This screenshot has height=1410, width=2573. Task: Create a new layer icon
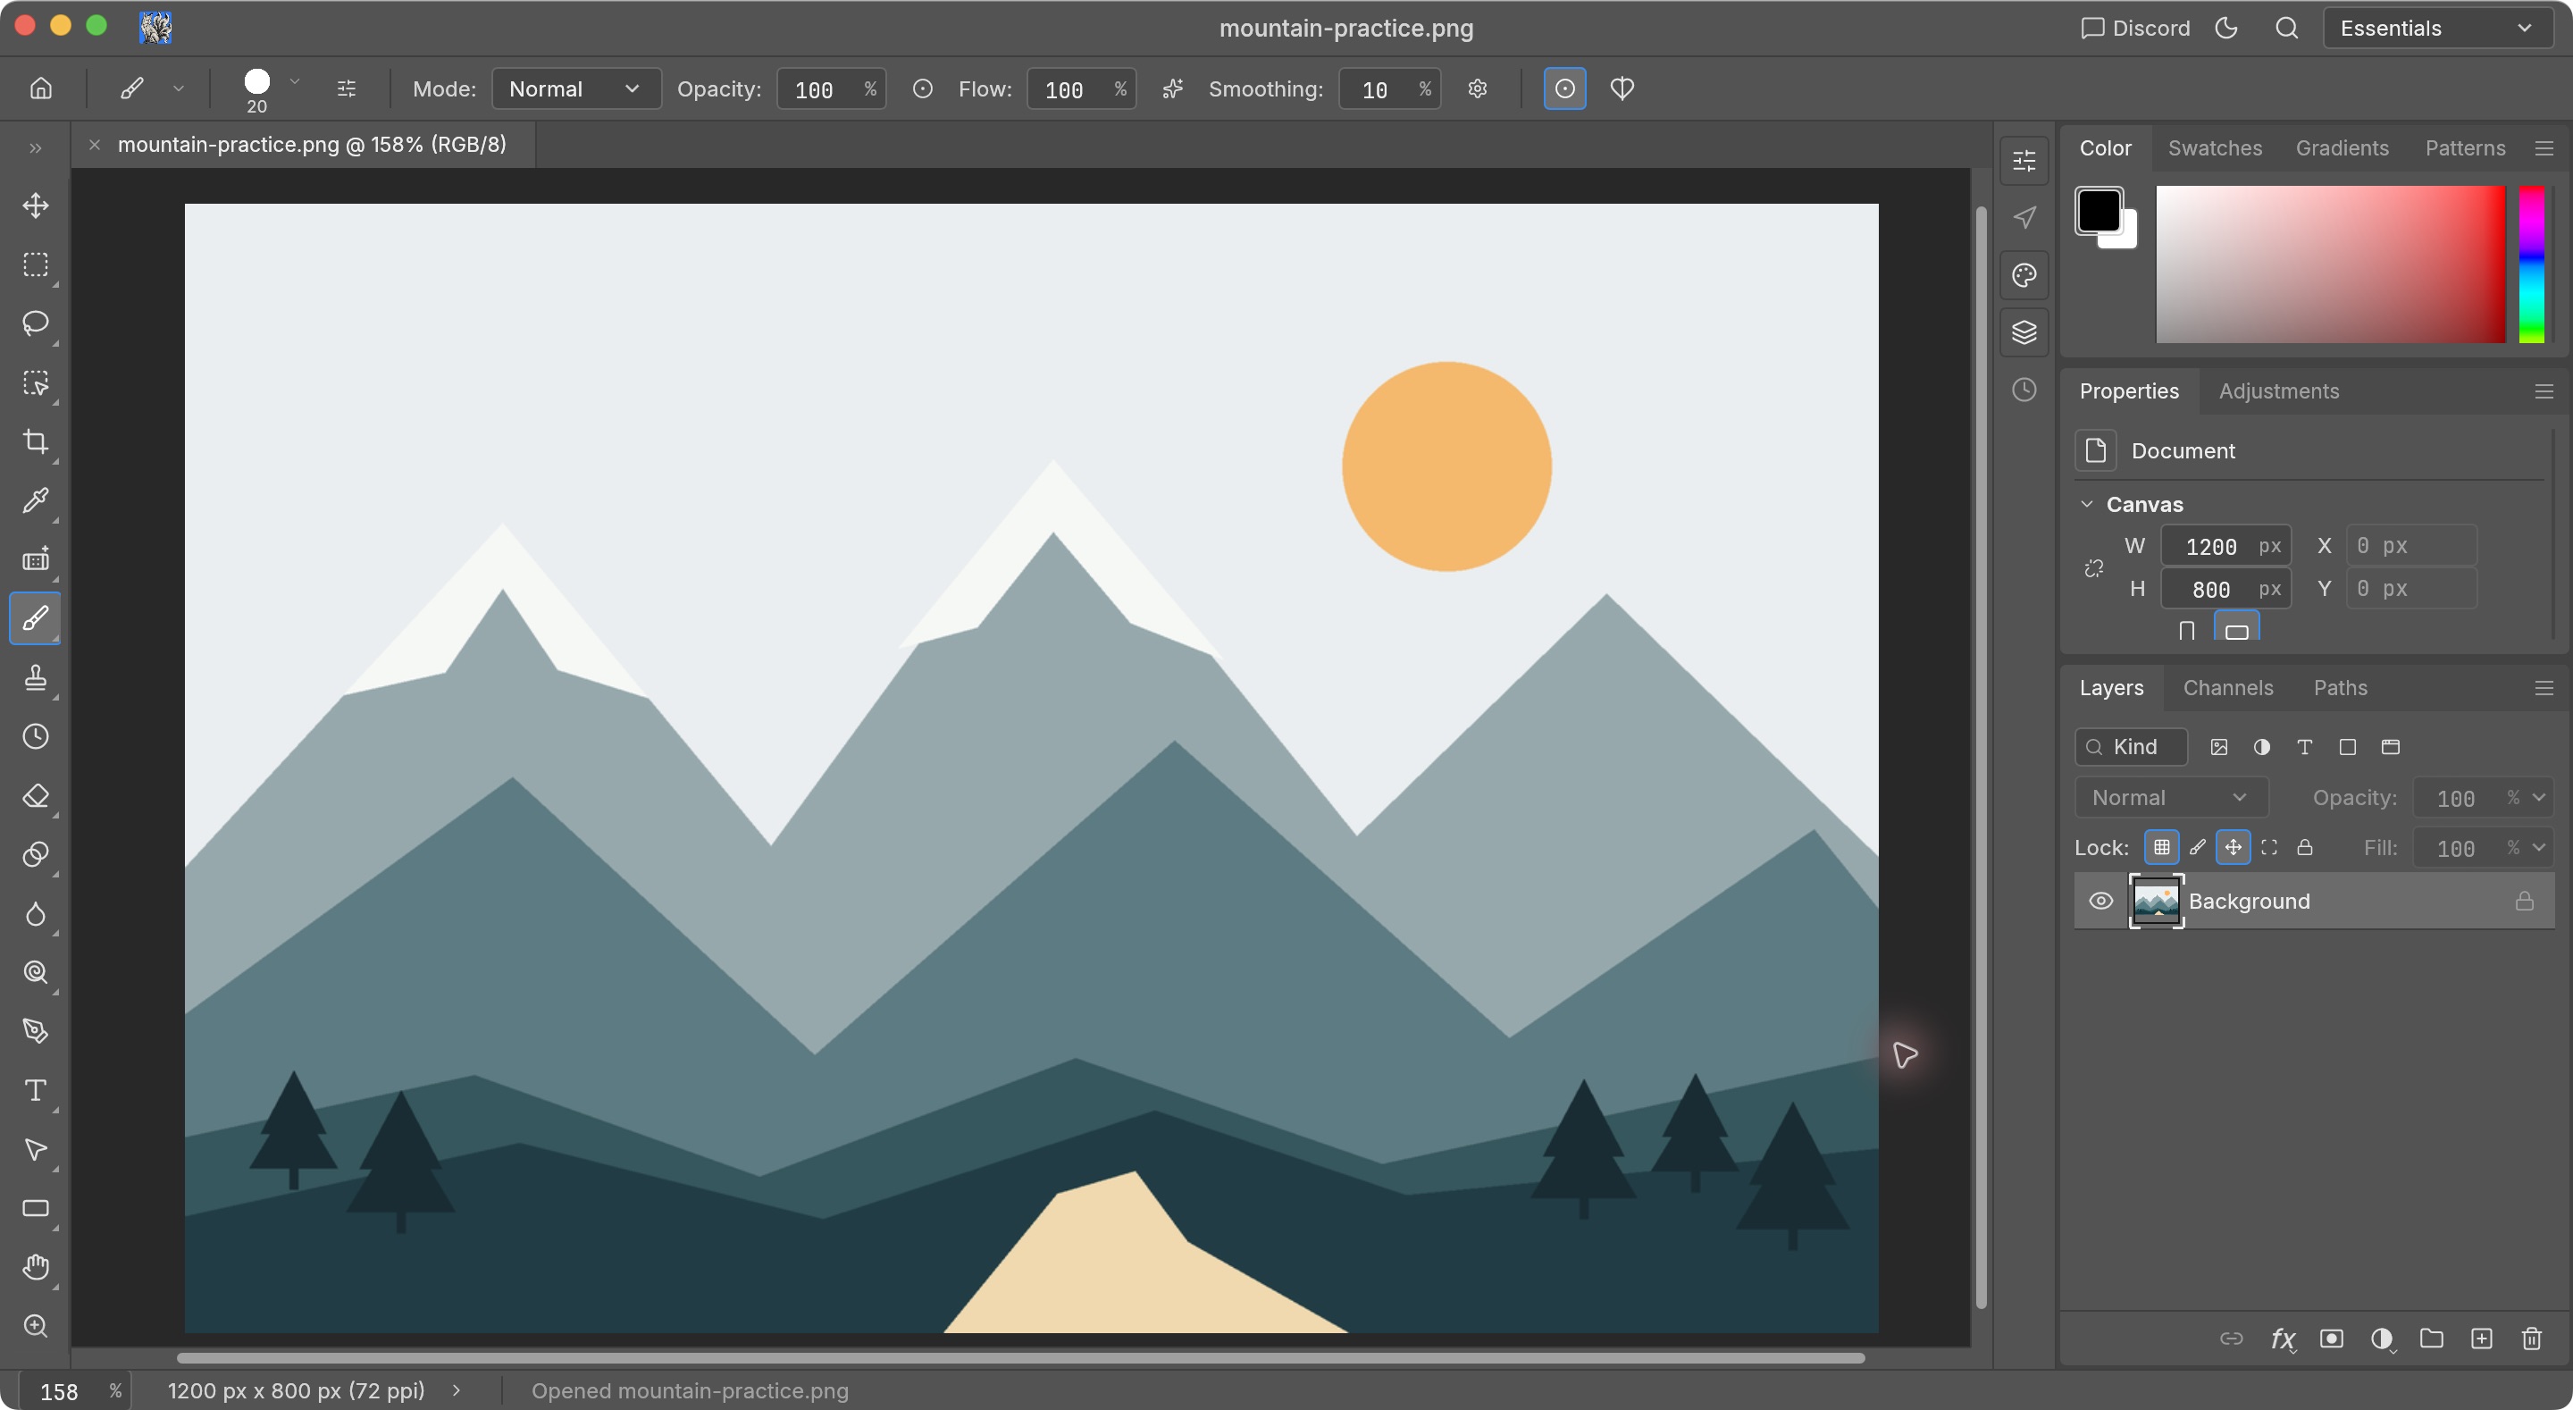click(2481, 1339)
